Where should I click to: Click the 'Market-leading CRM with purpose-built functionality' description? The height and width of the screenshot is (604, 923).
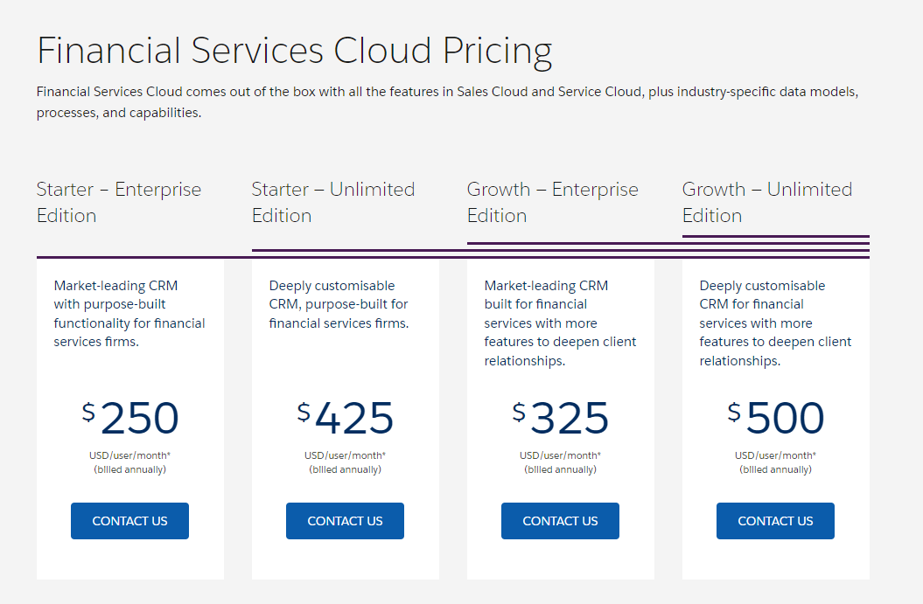[129, 314]
